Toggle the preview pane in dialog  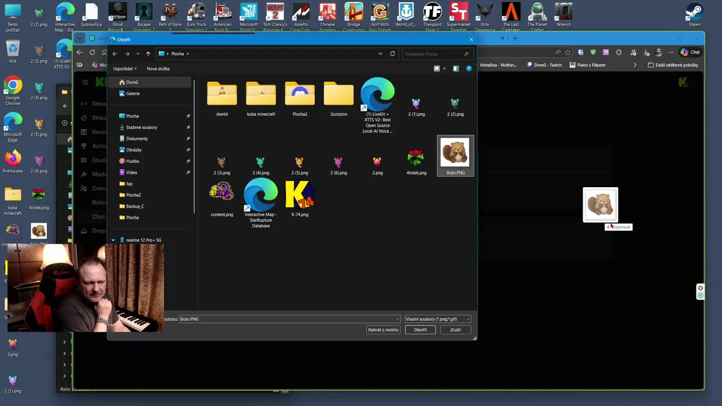[456, 69]
